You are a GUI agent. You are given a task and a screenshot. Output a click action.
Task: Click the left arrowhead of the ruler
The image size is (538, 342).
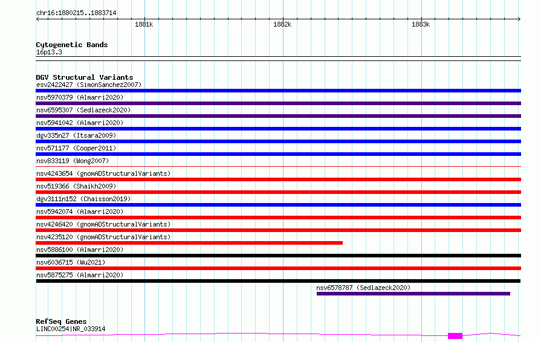tap(37, 19)
